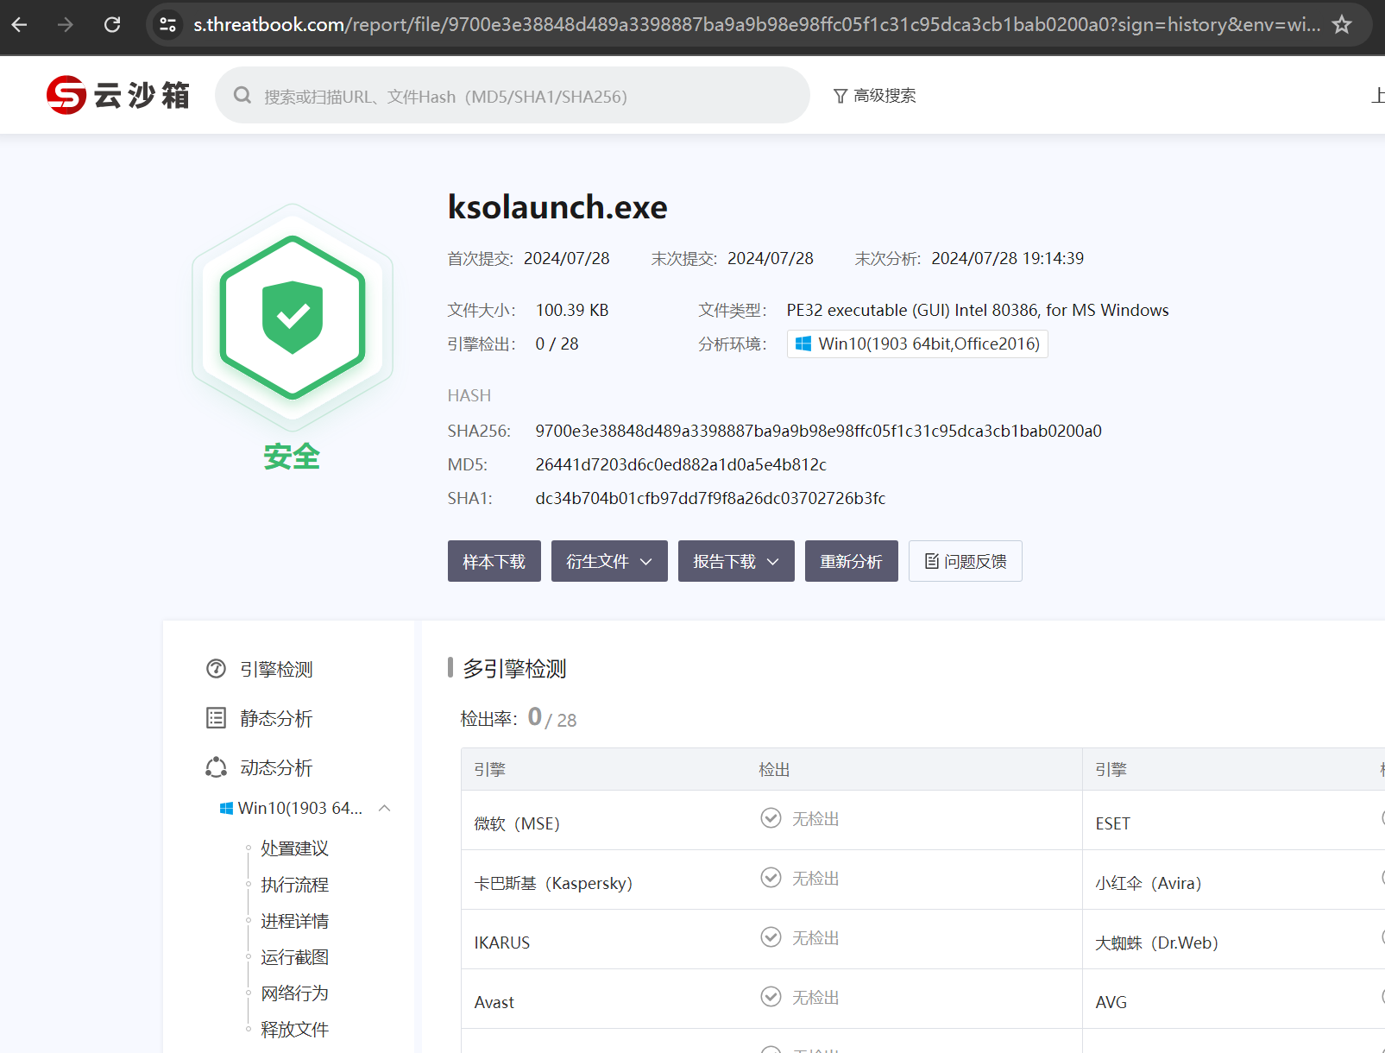Click the Avast engine name
The width and height of the screenshot is (1385, 1053).
click(x=494, y=1002)
